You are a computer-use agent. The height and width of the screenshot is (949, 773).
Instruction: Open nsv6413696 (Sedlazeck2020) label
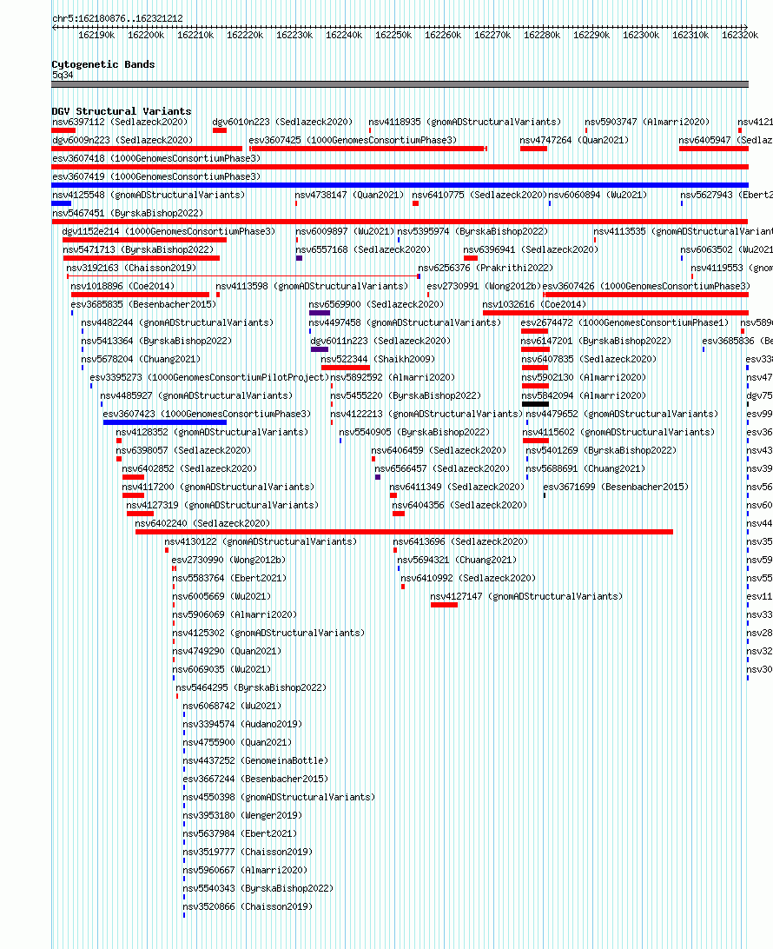(460, 541)
